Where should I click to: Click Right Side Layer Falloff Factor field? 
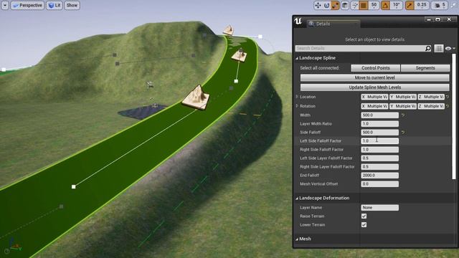[x=379, y=167]
